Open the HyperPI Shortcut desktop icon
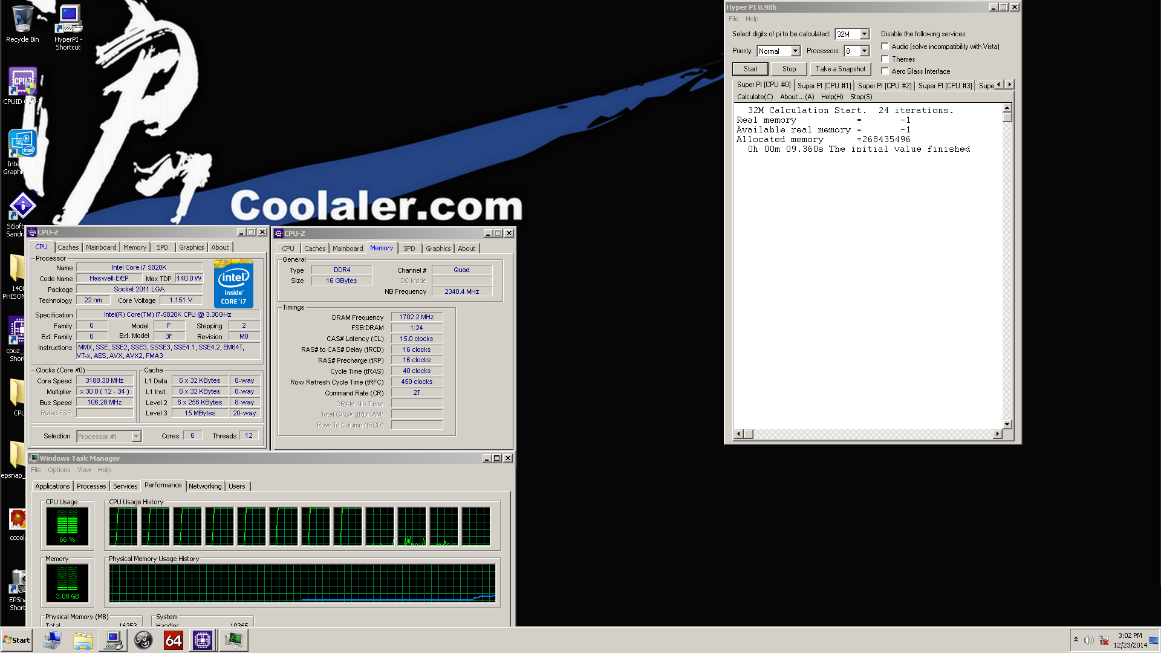This screenshot has height=653, width=1161. click(68, 27)
